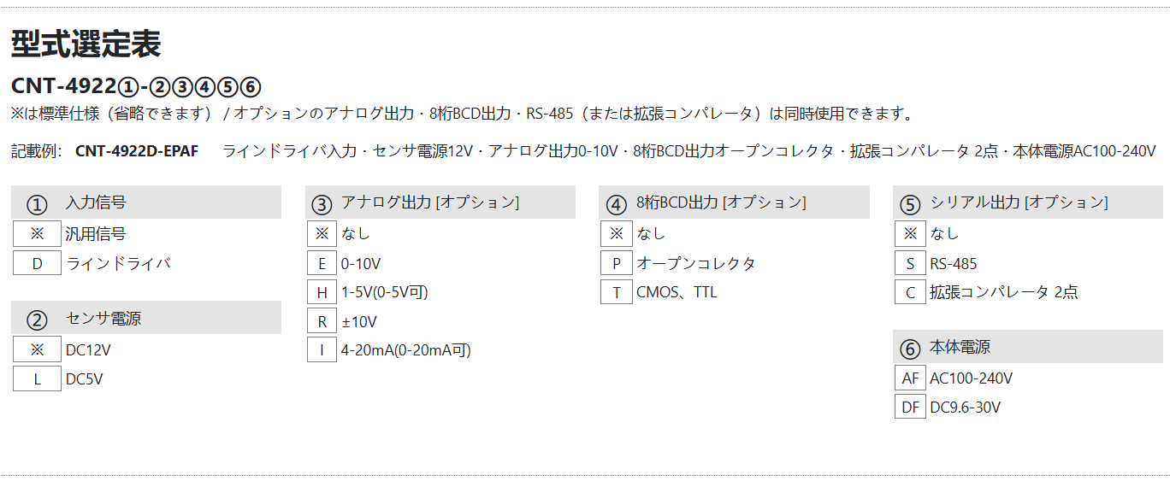Select the DF box for DC9.6-30V

910,408
